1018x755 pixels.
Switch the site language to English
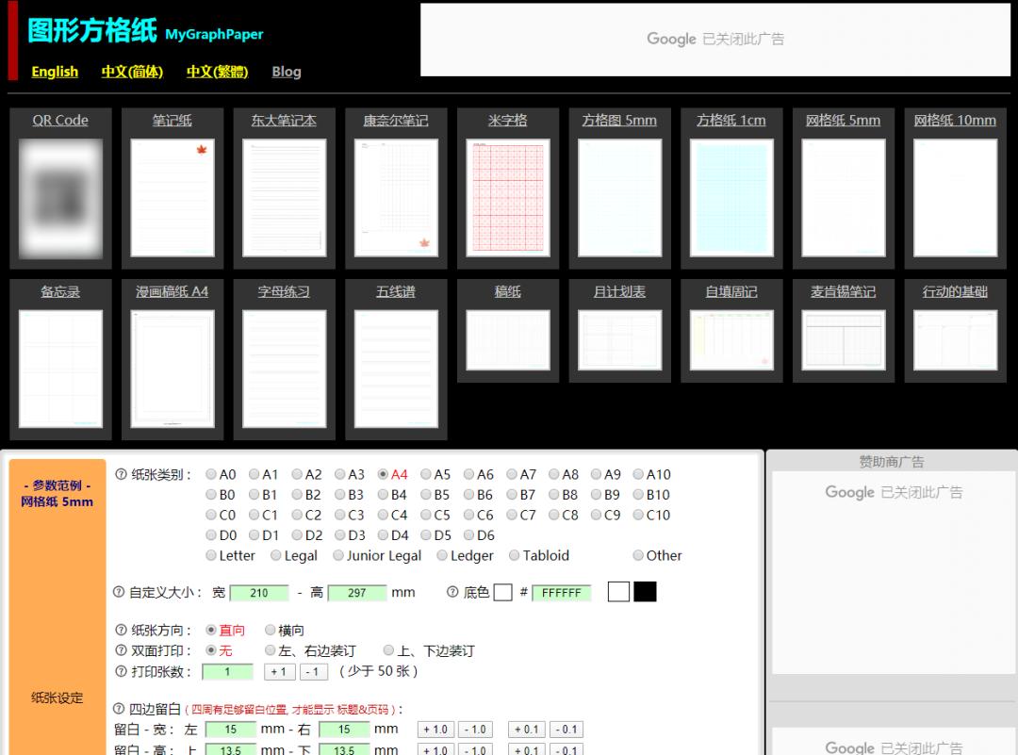54,72
